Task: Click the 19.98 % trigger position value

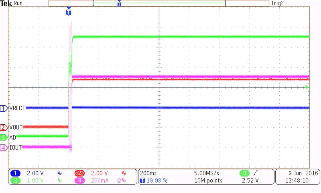Action: click(x=157, y=181)
